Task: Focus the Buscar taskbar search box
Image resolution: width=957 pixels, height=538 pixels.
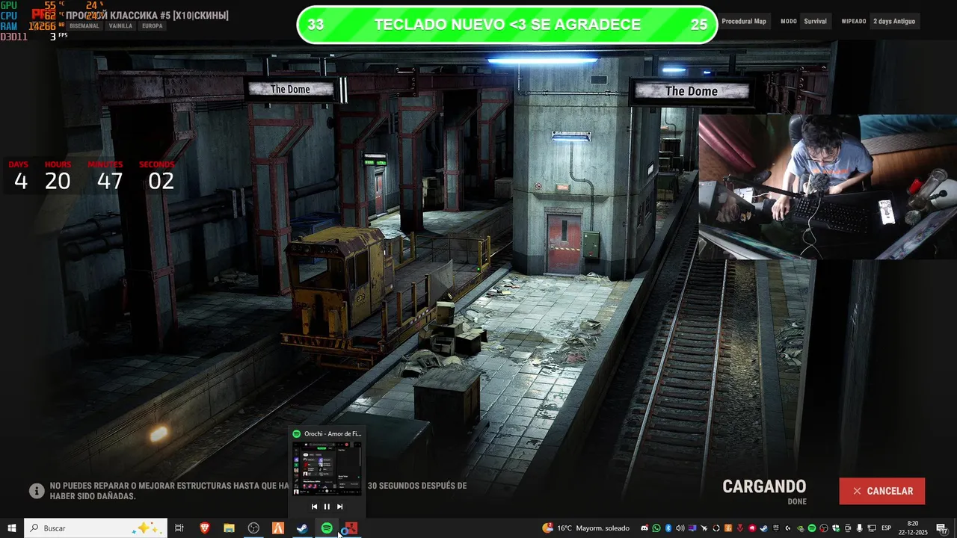Action: [x=95, y=528]
